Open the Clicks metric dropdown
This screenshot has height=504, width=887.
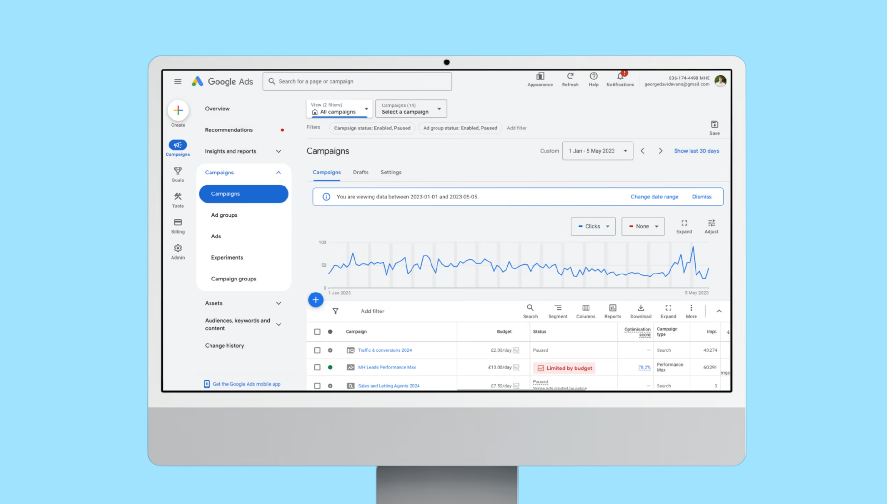click(x=593, y=226)
